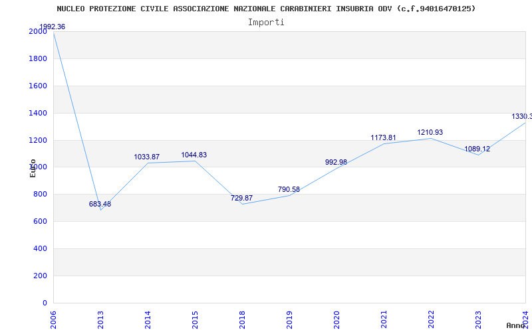Viewport: 532px width, 332px height.
Task: Select the 790.58 data label
Action: coord(289,189)
